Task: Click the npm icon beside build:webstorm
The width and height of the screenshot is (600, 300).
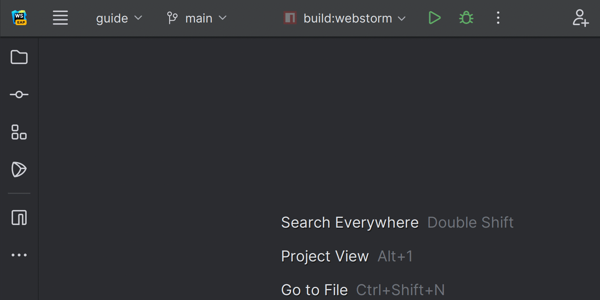Action: pyautogui.click(x=290, y=18)
